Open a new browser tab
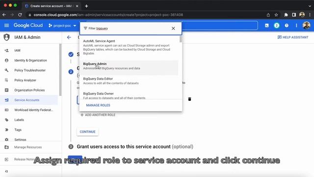The width and height of the screenshot is (314, 177). tap(86, 6)
